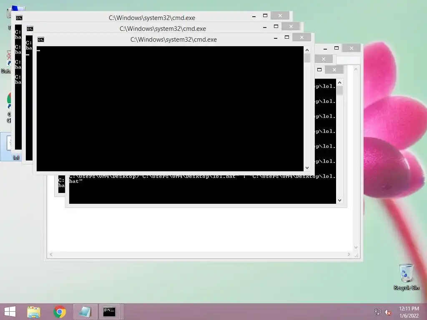Maximize the rearmost top cmd.exe window

[x=265, y=15]
